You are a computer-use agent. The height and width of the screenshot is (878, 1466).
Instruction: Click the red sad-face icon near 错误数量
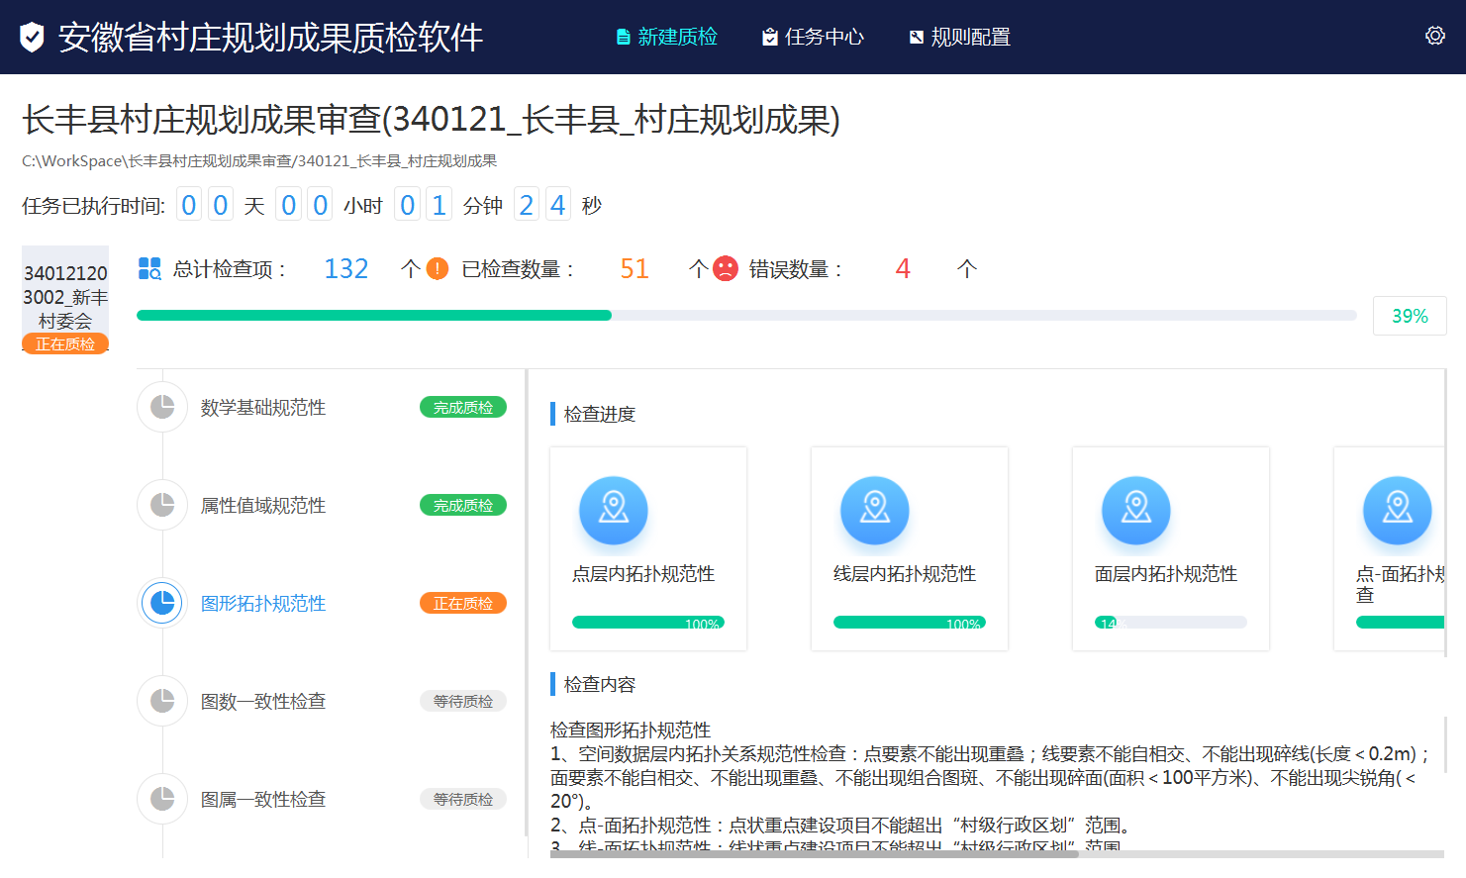[724, 267]
